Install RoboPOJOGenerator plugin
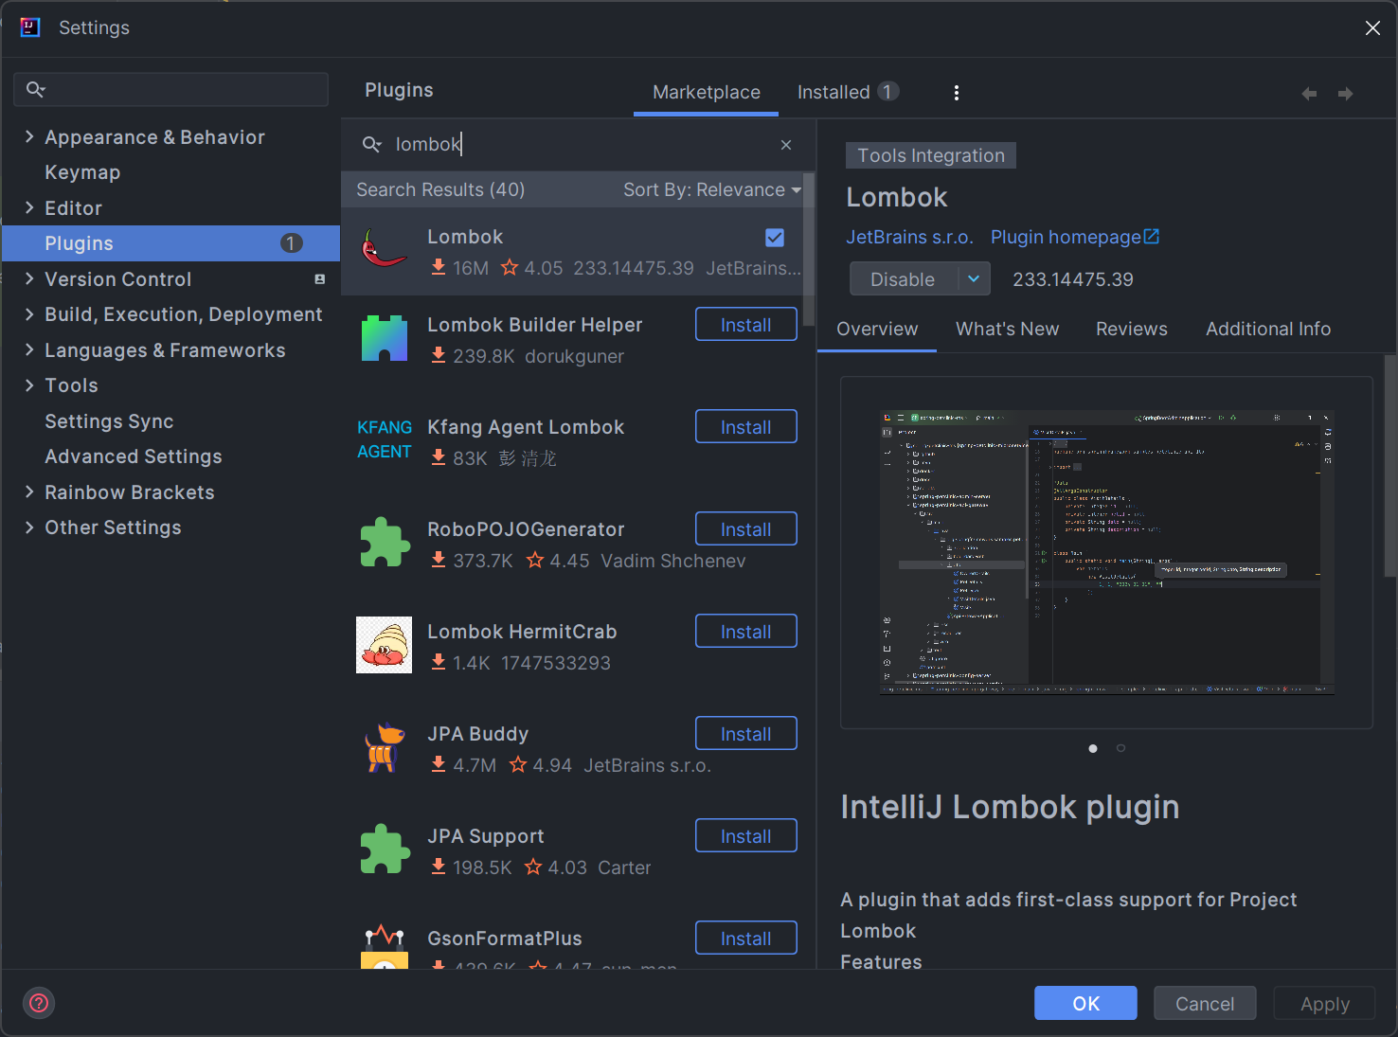 (x=746, y=529)
